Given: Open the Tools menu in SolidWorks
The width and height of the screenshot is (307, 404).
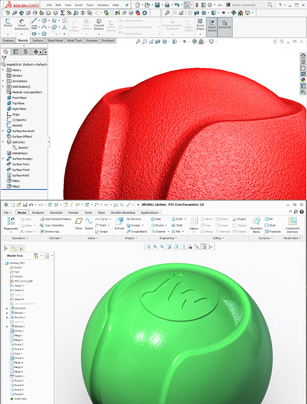Looking at the screenshot, I should [x=90, y=5].
